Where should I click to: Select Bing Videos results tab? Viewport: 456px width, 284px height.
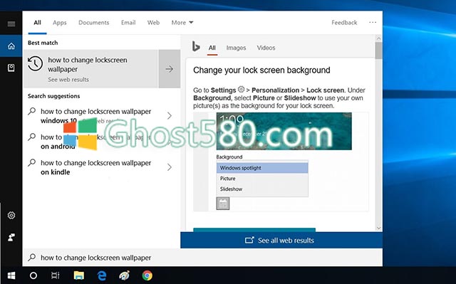266,48
